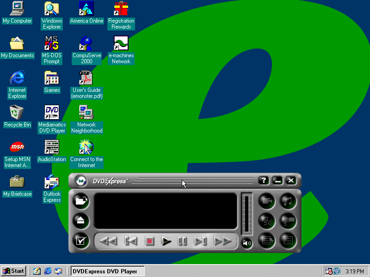Click the rewind button
The width and height of the screenshot is (370, 277).
[108, 241]
